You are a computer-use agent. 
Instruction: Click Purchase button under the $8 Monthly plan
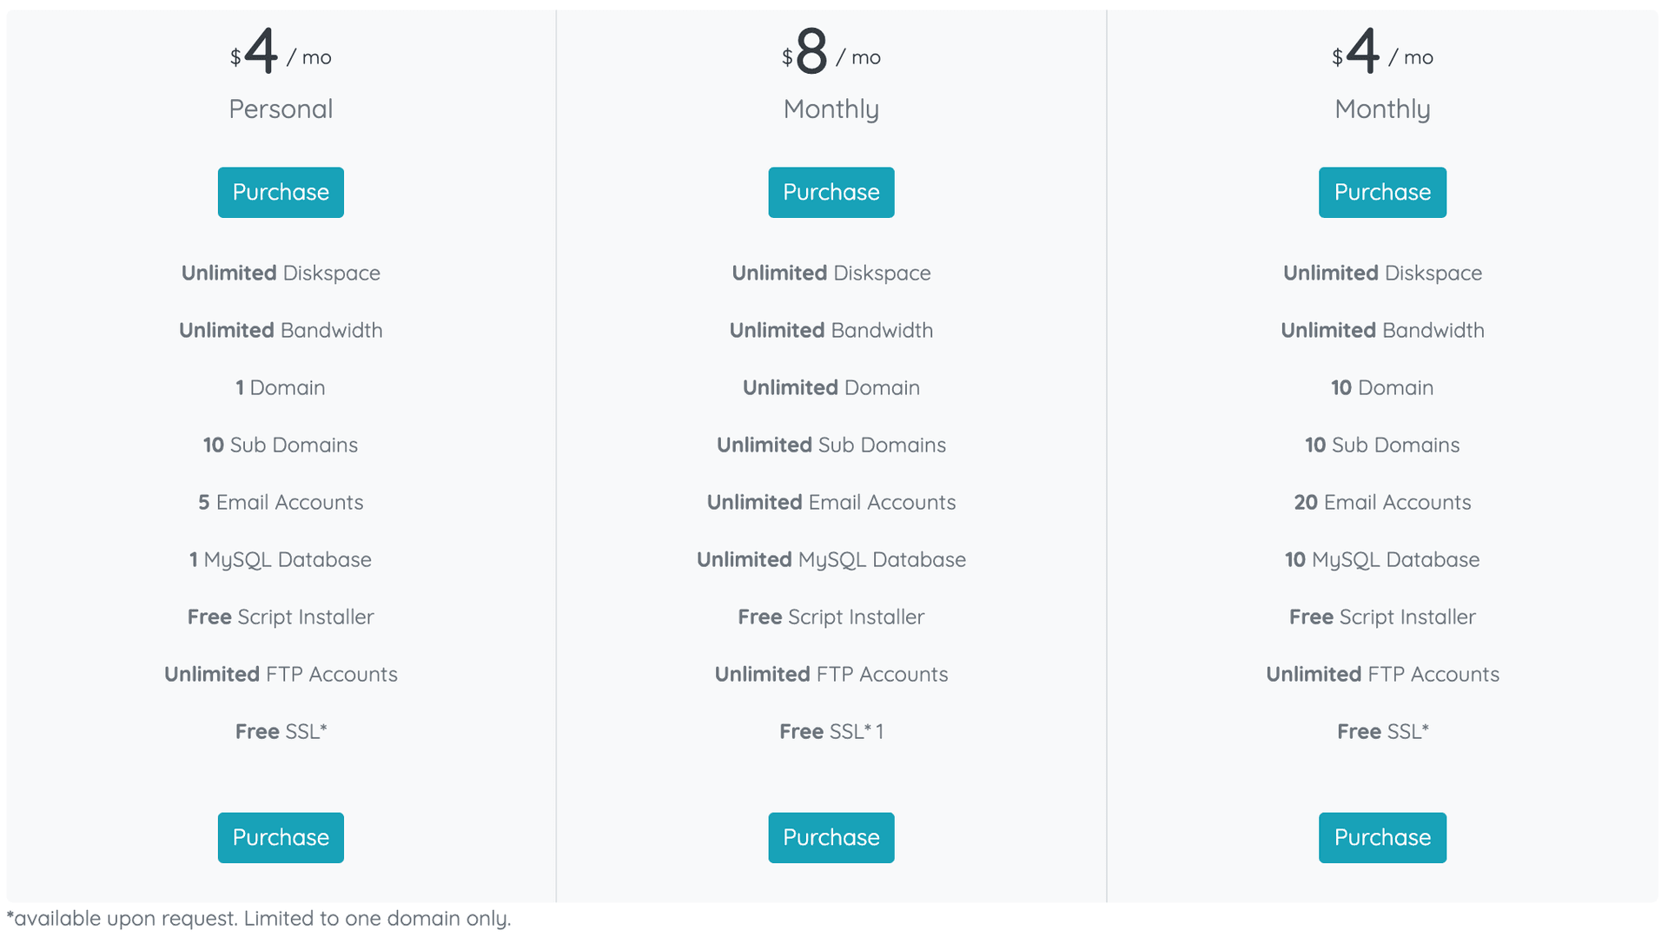coord(831,192)
